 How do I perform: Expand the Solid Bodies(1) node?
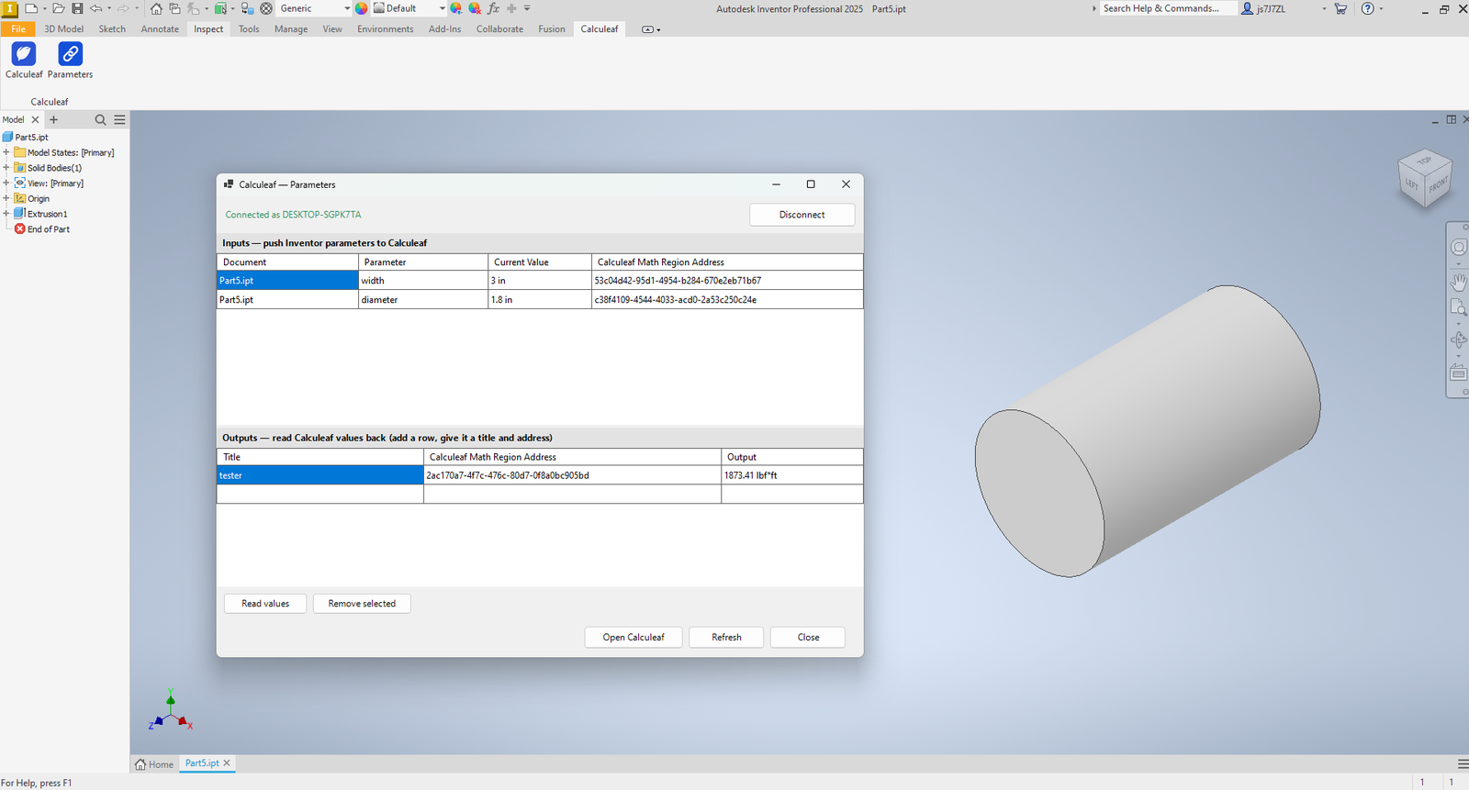pyautogui.click(x=6, y=168)
